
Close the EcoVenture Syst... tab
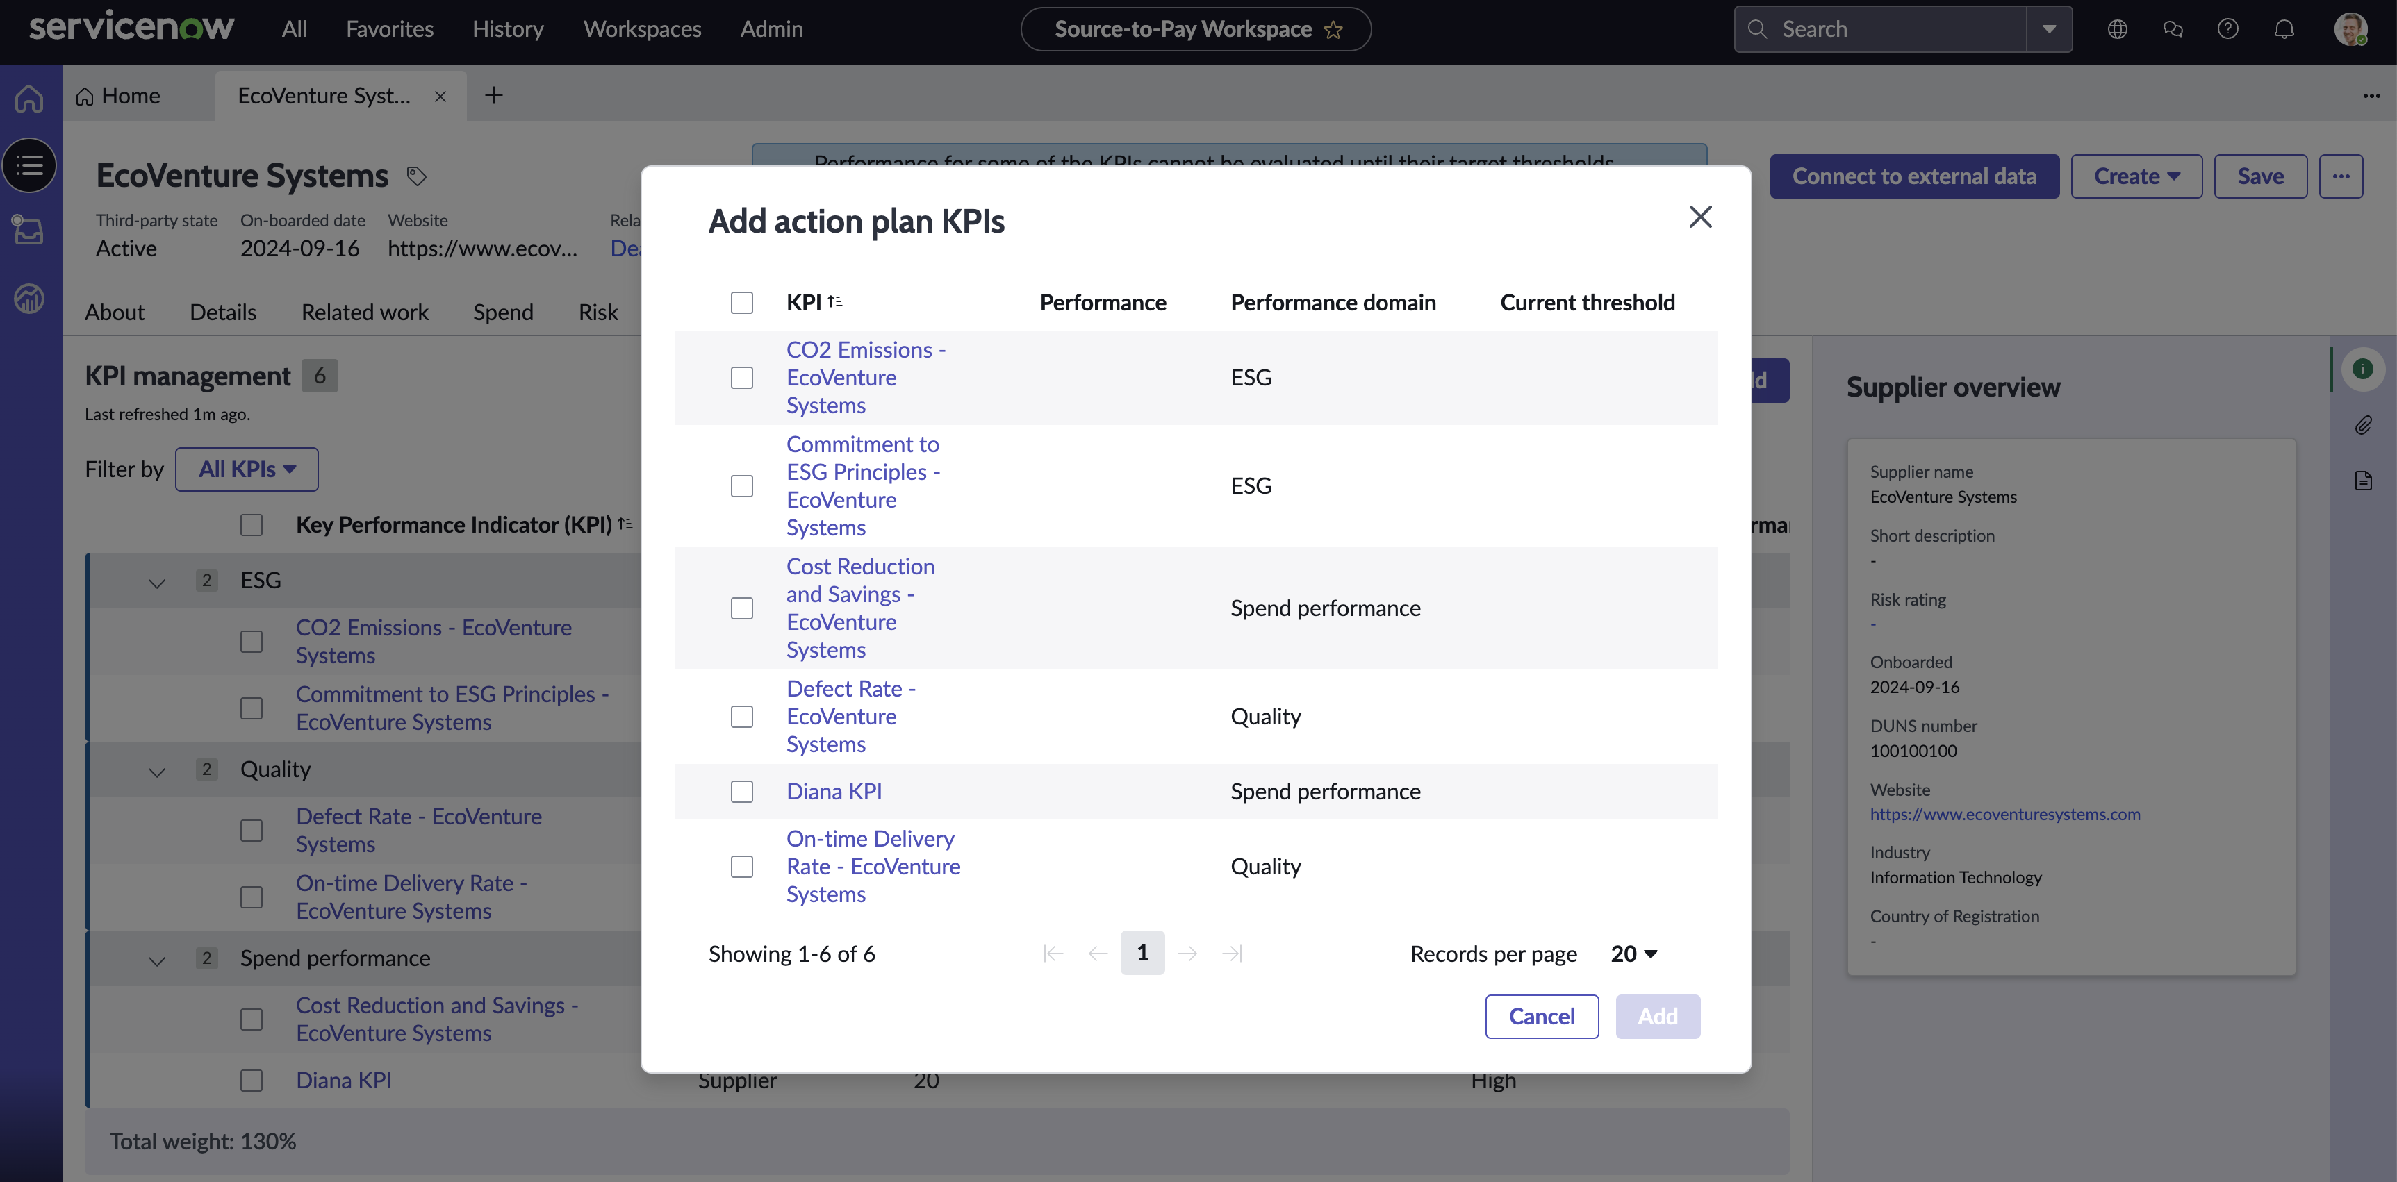tap(440, 97)
